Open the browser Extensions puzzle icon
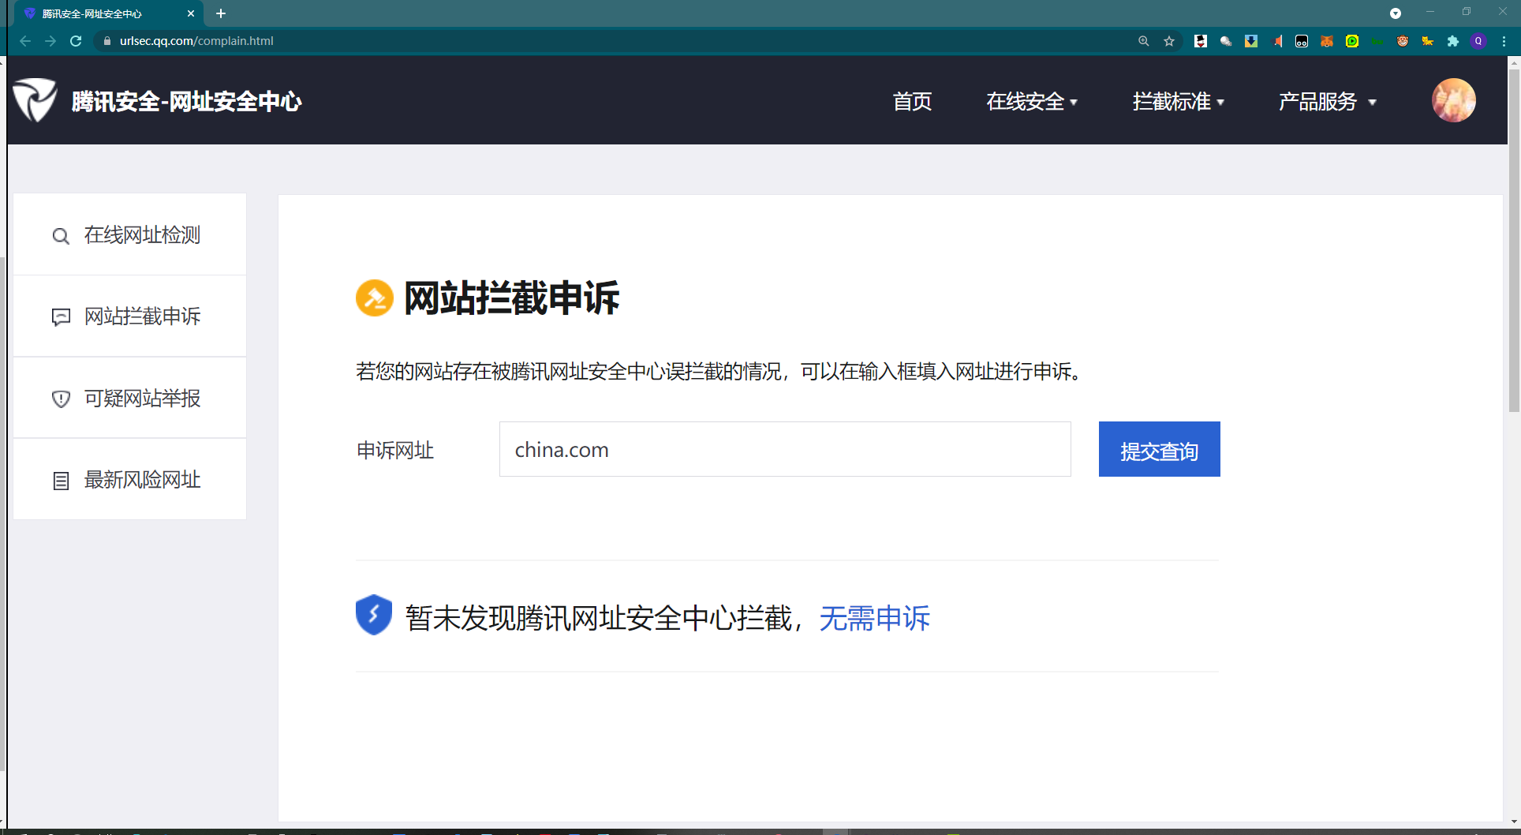The width and height of the screenshot is (1521, 835). pyautogui.click(x=1453, y=41)
